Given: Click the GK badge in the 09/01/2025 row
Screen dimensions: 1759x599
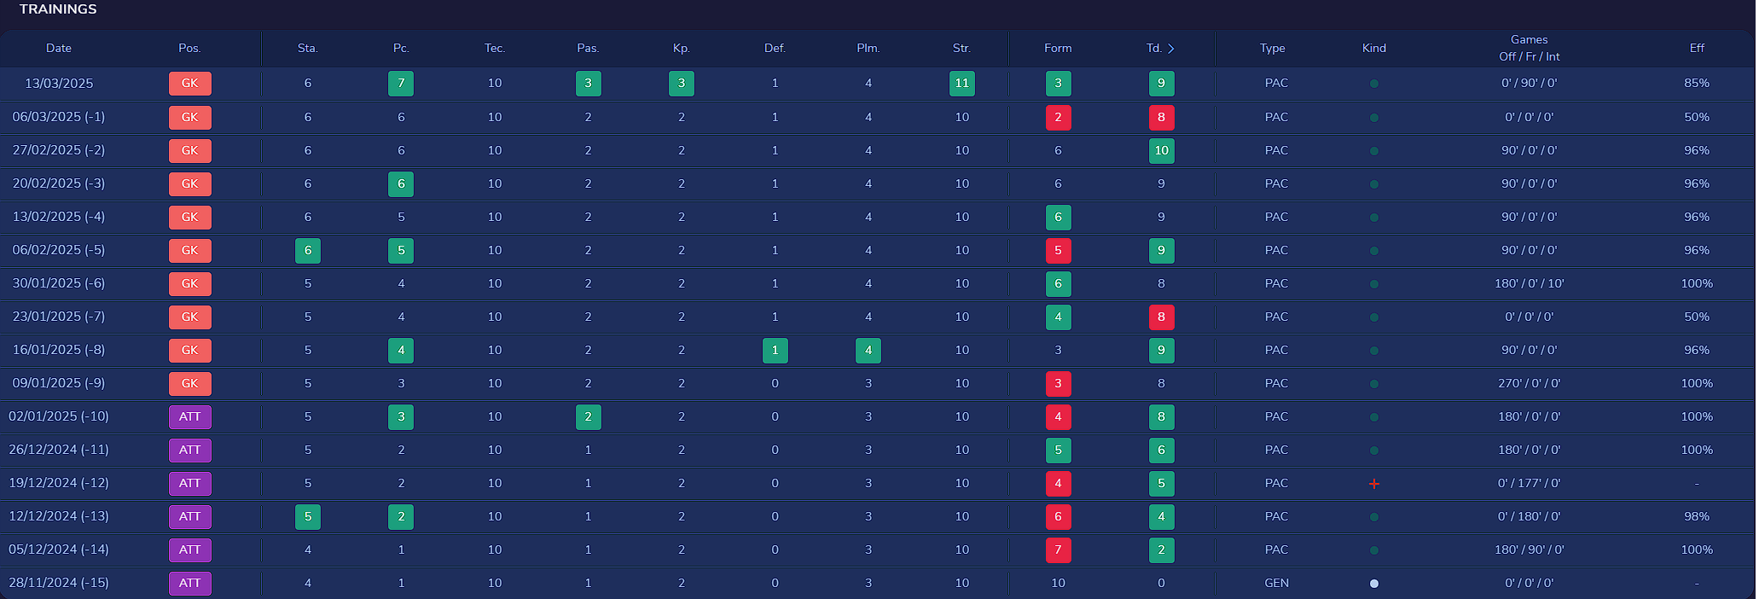Looking at the screenshot, I should [x=189, y=383].
